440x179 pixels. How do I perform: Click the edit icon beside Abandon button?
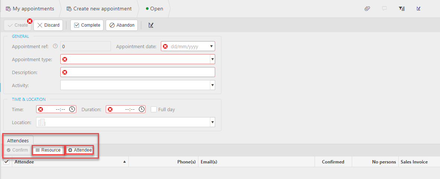pyautogui.click(x=151, y=25)
